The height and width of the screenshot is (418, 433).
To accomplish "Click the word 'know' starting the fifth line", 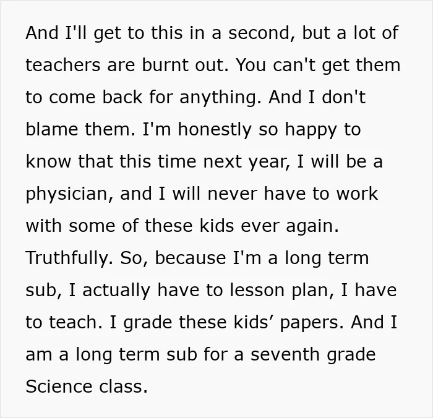I will click(48, 161).
